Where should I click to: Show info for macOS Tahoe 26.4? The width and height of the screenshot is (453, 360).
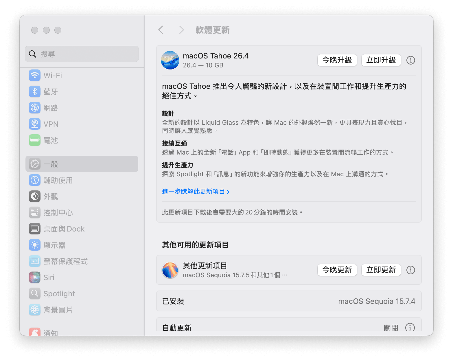[x=411, y=60]
